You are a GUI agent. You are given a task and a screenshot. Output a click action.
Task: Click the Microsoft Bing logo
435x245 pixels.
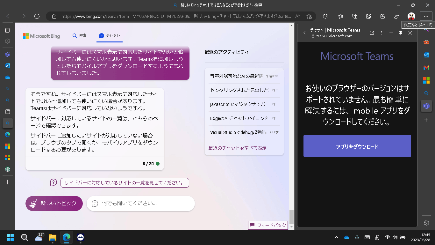tap(41, 36)
